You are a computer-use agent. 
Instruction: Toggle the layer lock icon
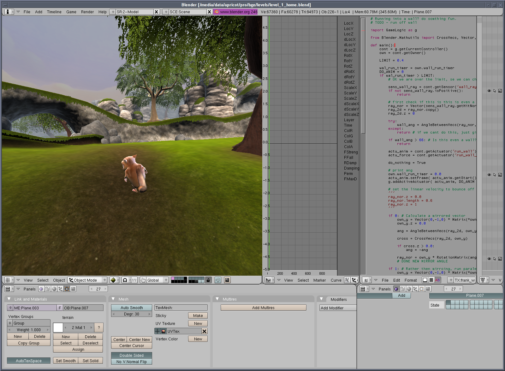coord(208,280)
